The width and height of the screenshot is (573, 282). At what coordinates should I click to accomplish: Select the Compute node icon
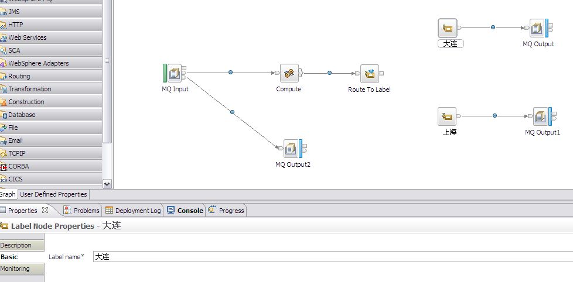pos(289,73)
